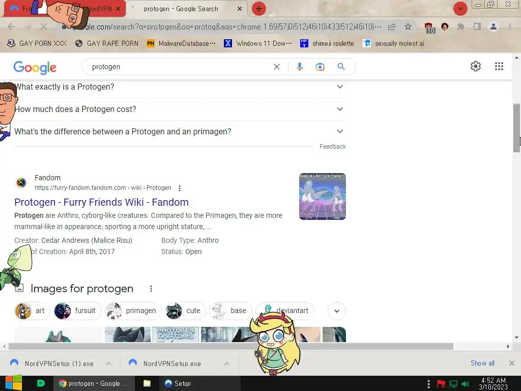Open the Chrome three-dot menu
This screenshot has width=521, height=391.
pos(510,26)
